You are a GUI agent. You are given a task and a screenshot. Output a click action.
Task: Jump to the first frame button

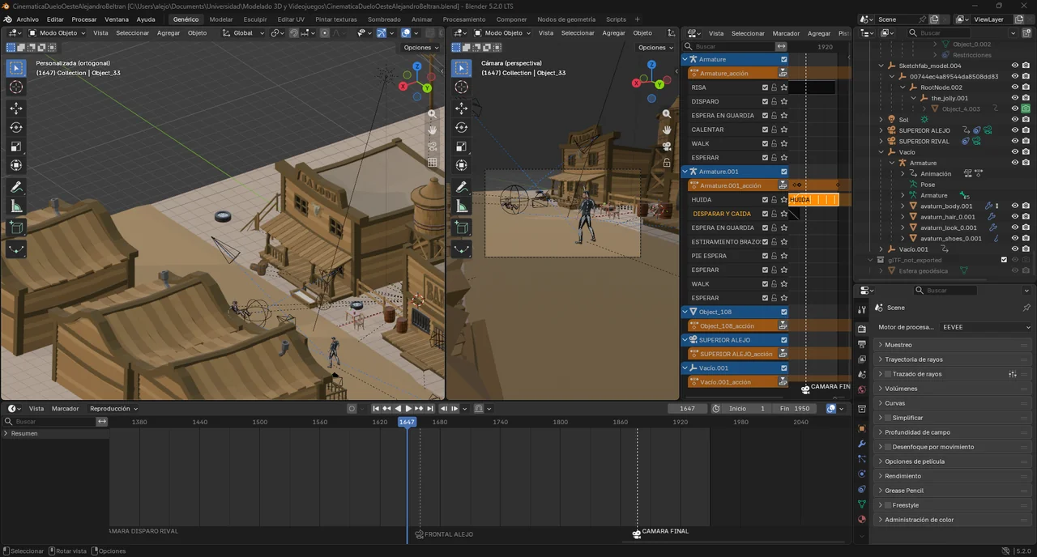tap(376, 409)
